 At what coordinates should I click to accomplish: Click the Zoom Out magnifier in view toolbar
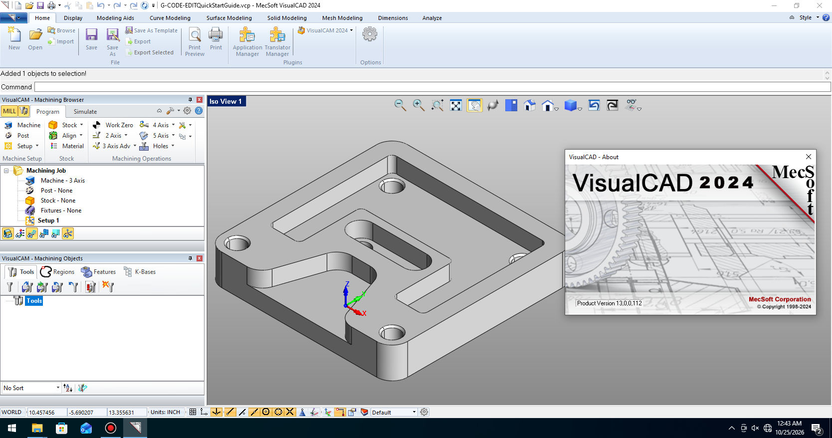(400, 105)
